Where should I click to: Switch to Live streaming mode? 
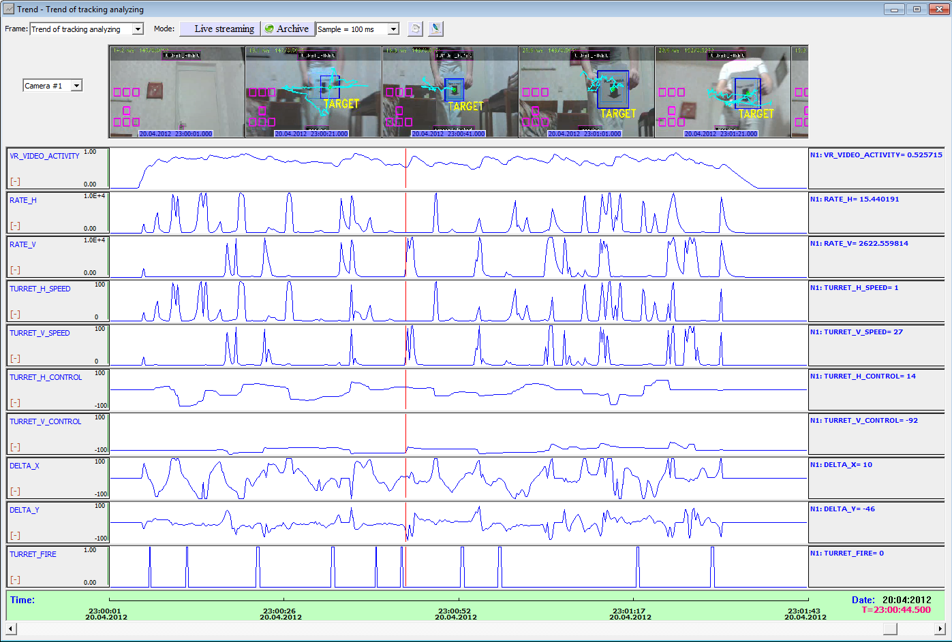220,29
